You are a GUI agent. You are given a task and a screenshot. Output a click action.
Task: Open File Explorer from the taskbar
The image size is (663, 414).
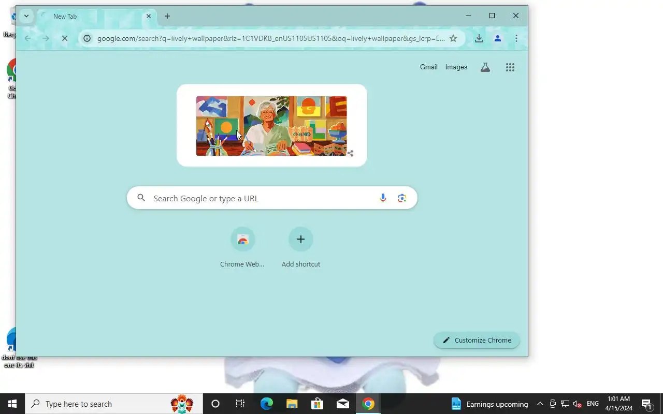click(x=292, y=404)
